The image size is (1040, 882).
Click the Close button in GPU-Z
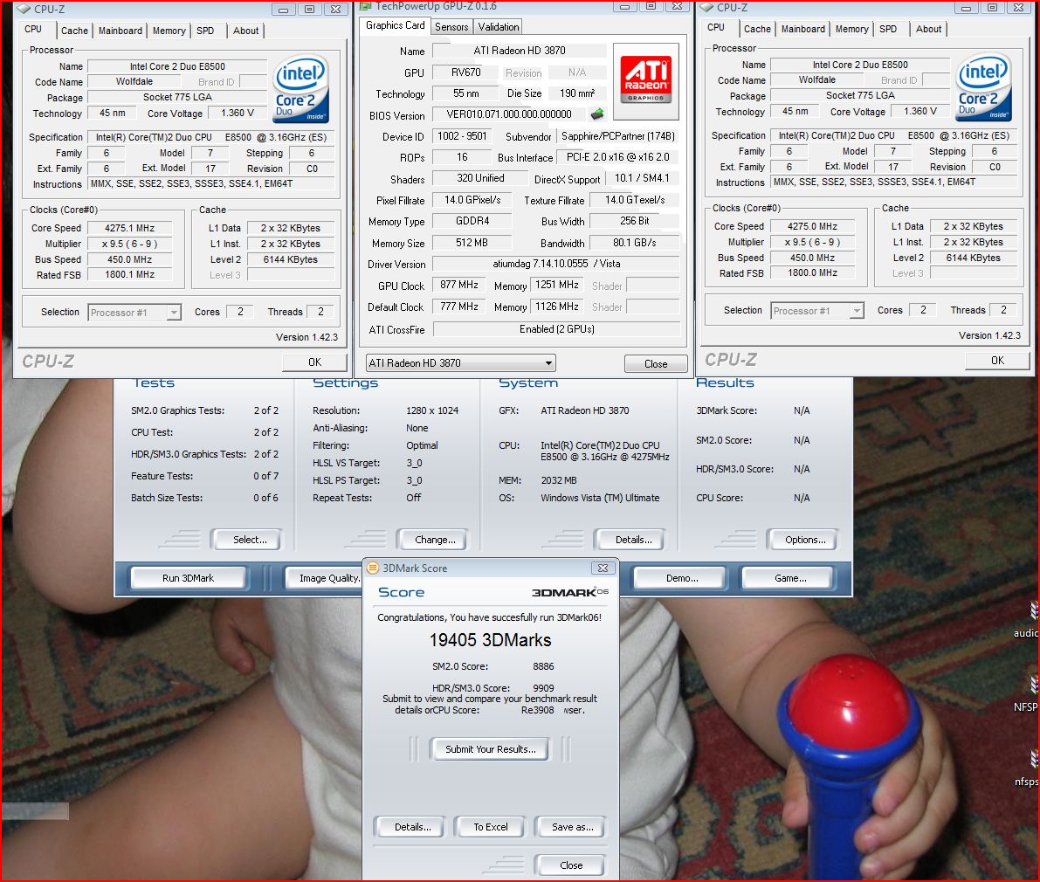(x=656, y=364)
